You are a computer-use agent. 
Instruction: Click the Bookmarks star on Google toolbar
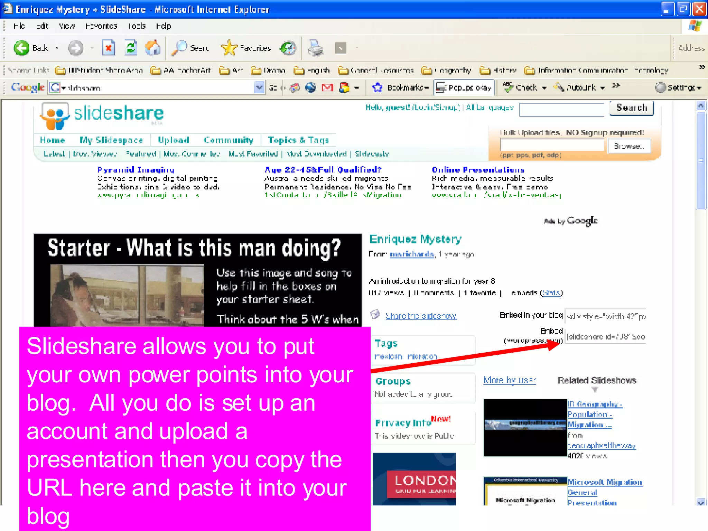(x=377, y=87)
